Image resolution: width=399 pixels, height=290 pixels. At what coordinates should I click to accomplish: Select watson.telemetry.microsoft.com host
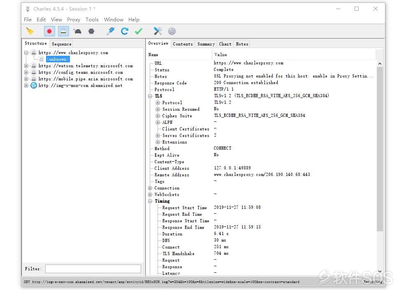(86, 66)
